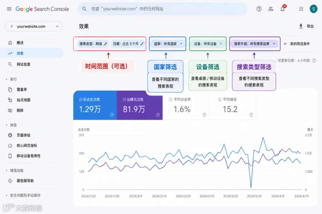Image resolution: width=322 pixels, height=214 pixels.
Task: Open the S account avatar
Action: click(x=313, y=9)
